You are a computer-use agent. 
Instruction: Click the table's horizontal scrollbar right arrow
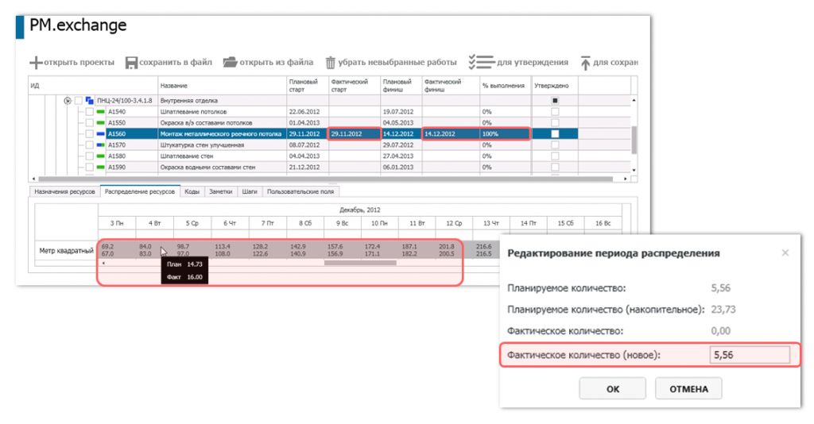626,179
